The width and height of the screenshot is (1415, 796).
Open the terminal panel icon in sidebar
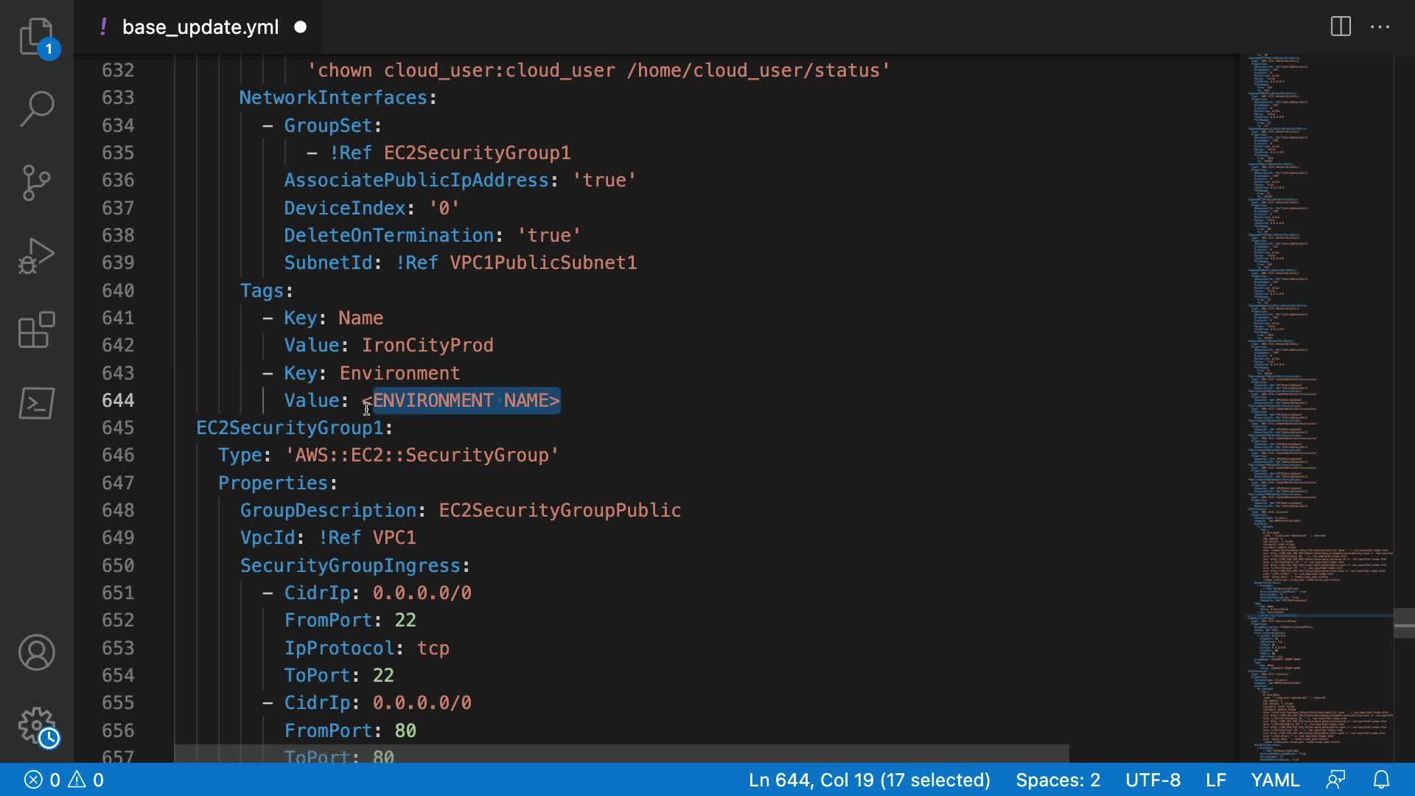[x=36, y=403]
